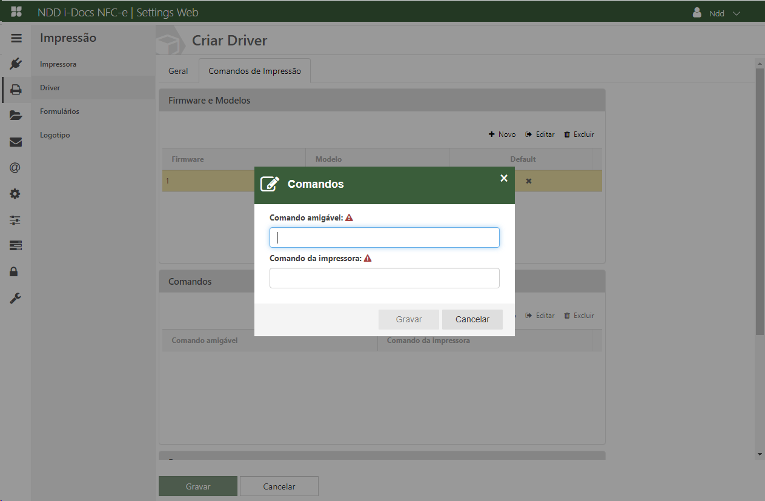Close the Comandos dialog with X
This screenshot has height=501, width=765.
(x=504, y=178)
